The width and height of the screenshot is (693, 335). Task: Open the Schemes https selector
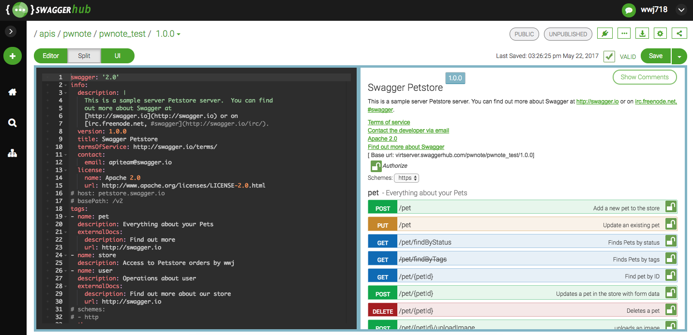coord(407,178)
